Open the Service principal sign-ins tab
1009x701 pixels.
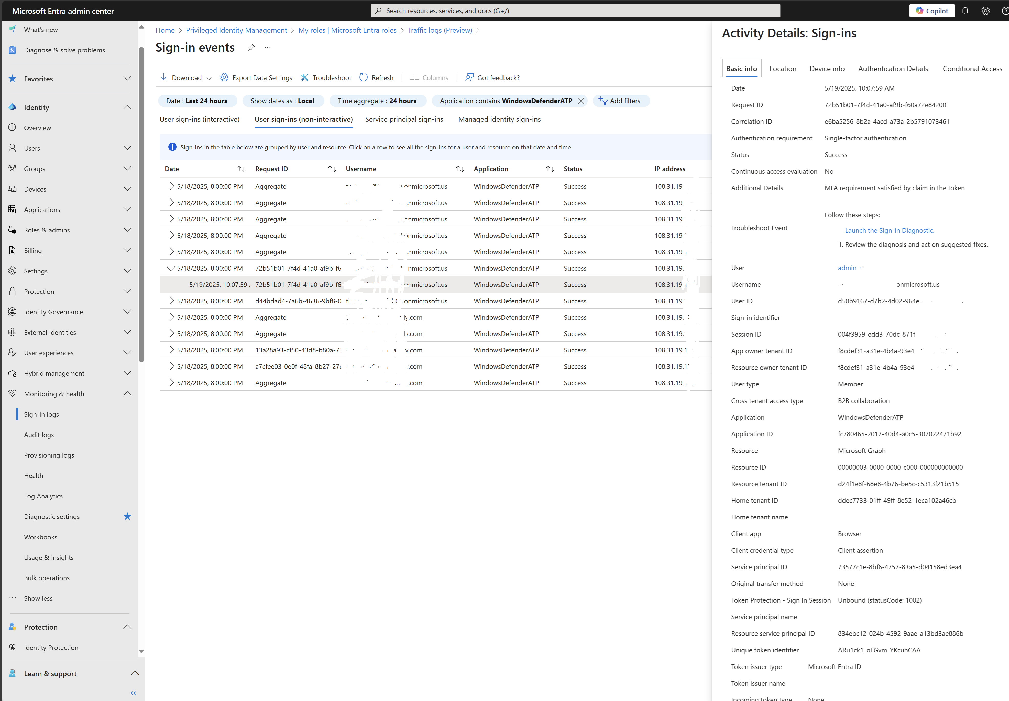[403, 119]
